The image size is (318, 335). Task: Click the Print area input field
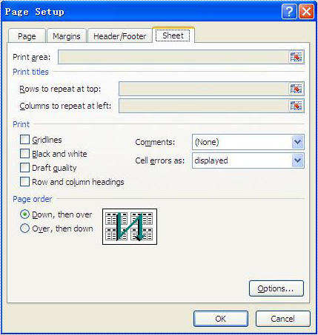[173, 57]
